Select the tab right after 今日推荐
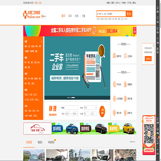 point(40,142)
